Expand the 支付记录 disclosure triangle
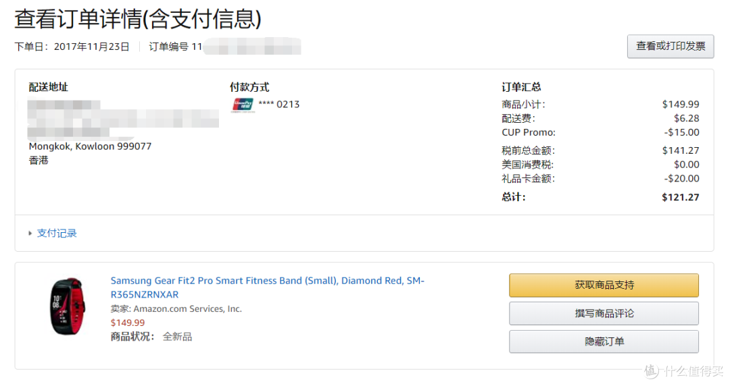This screenshot has height=386, width=730. tap(30, 233)
